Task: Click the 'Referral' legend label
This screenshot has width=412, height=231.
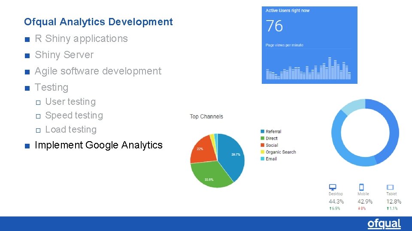Action: (273, 131)
